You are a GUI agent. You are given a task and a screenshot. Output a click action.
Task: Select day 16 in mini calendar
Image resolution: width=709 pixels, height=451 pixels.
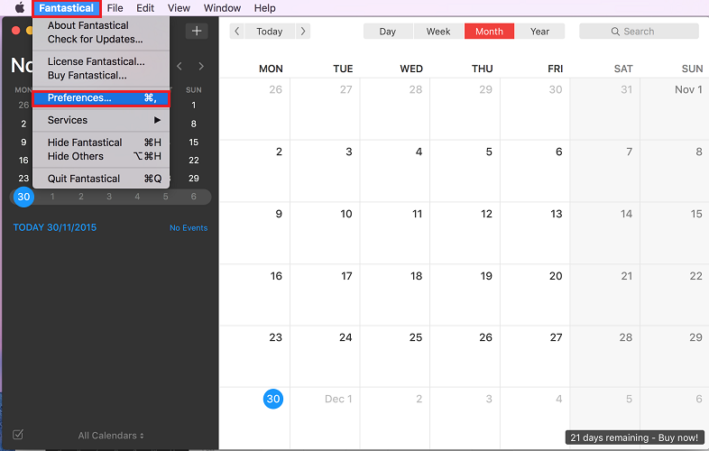pyautogui.click(x=23, y=161)
